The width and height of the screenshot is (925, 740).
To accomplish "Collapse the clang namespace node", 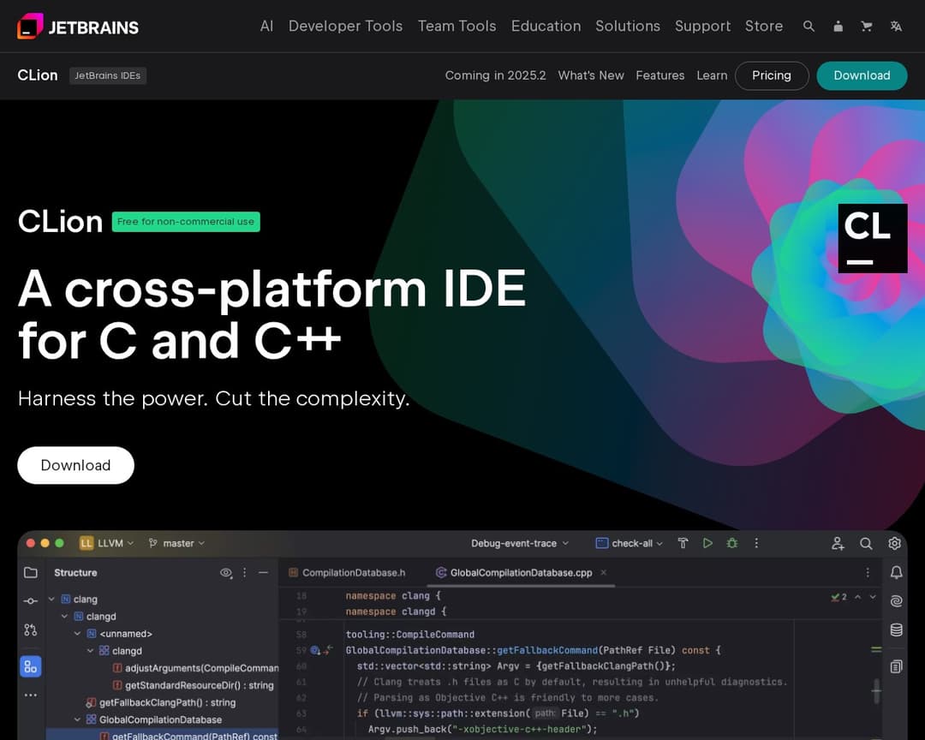I will click(x=51, y=599).
